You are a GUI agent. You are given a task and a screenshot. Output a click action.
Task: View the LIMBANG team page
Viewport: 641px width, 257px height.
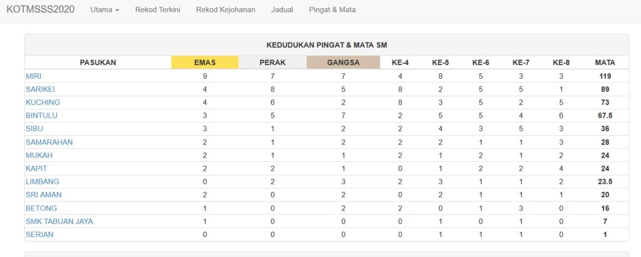(x=41, y=181)
